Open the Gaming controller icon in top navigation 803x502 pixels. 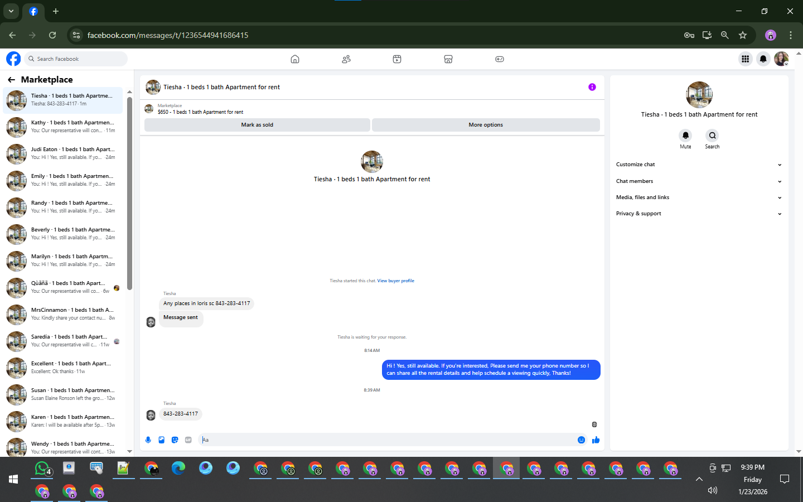500,59
